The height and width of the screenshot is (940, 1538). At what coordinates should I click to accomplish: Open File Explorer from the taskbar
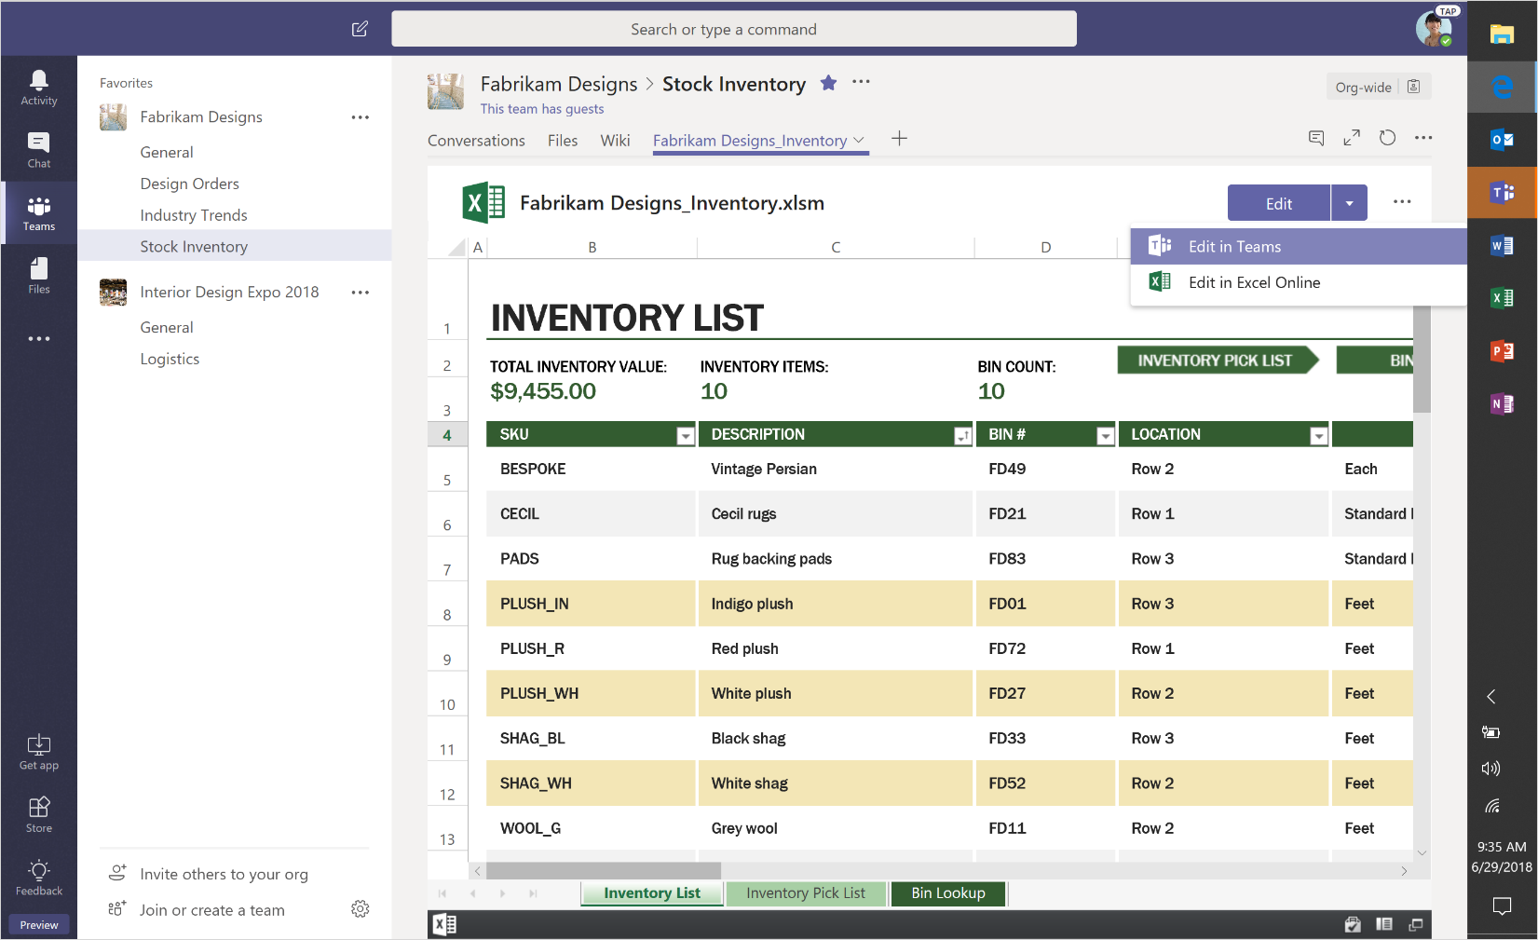point(1502,34)
